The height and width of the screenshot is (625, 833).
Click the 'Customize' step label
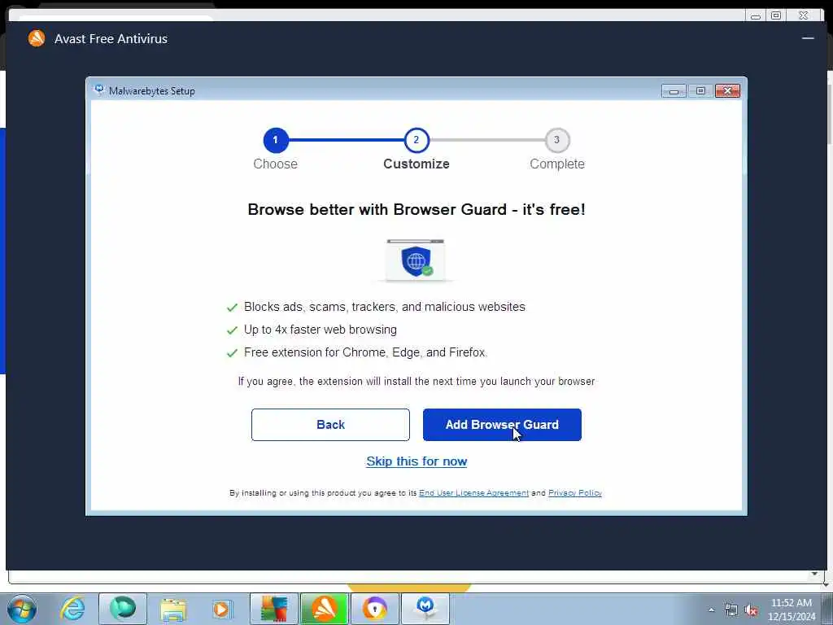coord(416,164)
